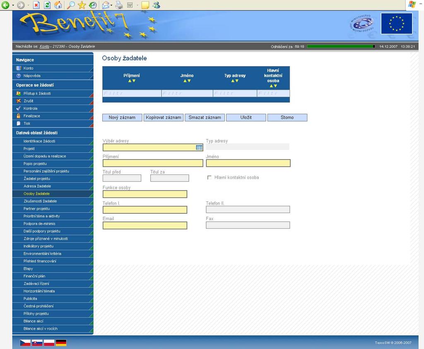
Task: Switch language with the Czech flag
Action: tap(25, 343)
